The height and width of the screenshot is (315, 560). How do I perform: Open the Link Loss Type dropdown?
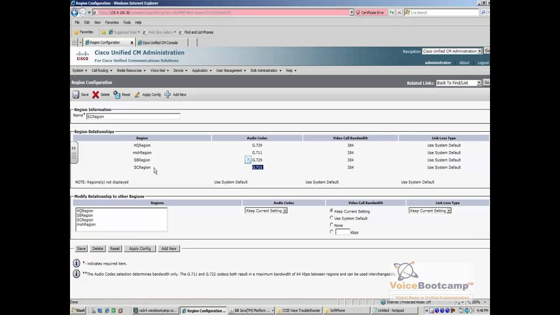pos(430,211)
